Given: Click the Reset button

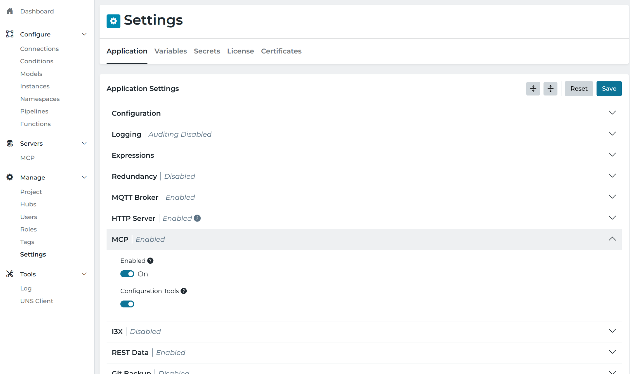Looking at the screenshot, I should [x=579, y=89].
